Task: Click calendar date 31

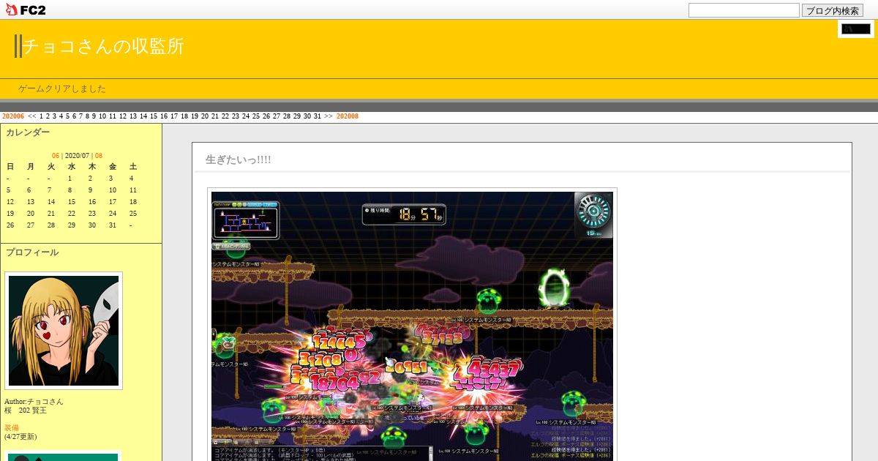Action: tap(113, 225)
